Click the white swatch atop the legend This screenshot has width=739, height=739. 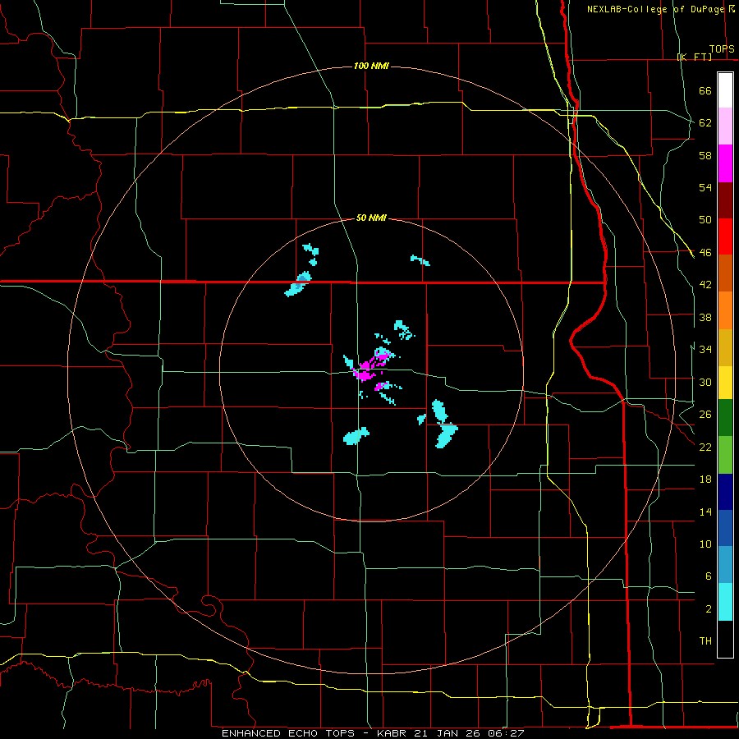click(725, 90)
